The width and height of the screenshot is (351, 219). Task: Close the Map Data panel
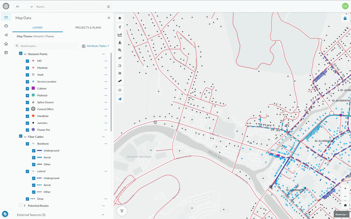[x=109, y=18]
